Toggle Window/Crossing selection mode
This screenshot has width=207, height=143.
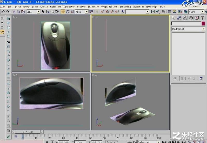[x=57, y=12]
